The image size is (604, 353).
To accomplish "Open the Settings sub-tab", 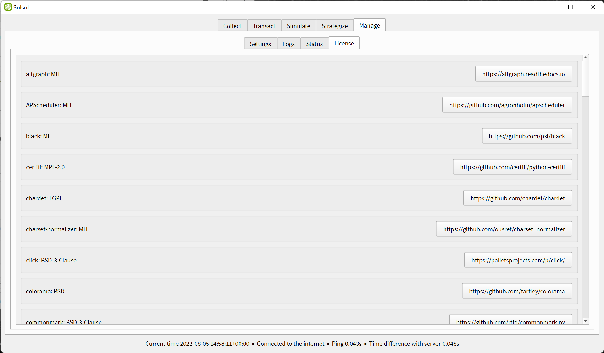I will pos(260,44).
